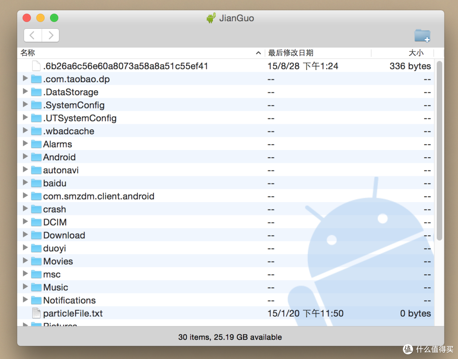Select the .DataStorage folder icon
Screen dimensions: 458x359
(x=36, y=92)
